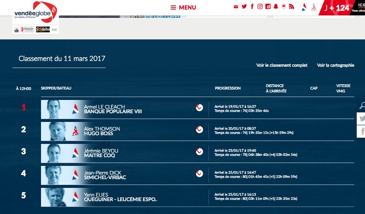The width and height of the screenshot is (365, 214).
Task: Open the Instagram icon in header
Action: pos(260,6)
